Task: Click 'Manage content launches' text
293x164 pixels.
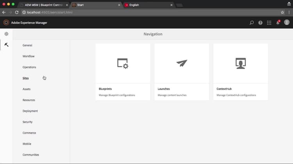Action: coord(172,95)
